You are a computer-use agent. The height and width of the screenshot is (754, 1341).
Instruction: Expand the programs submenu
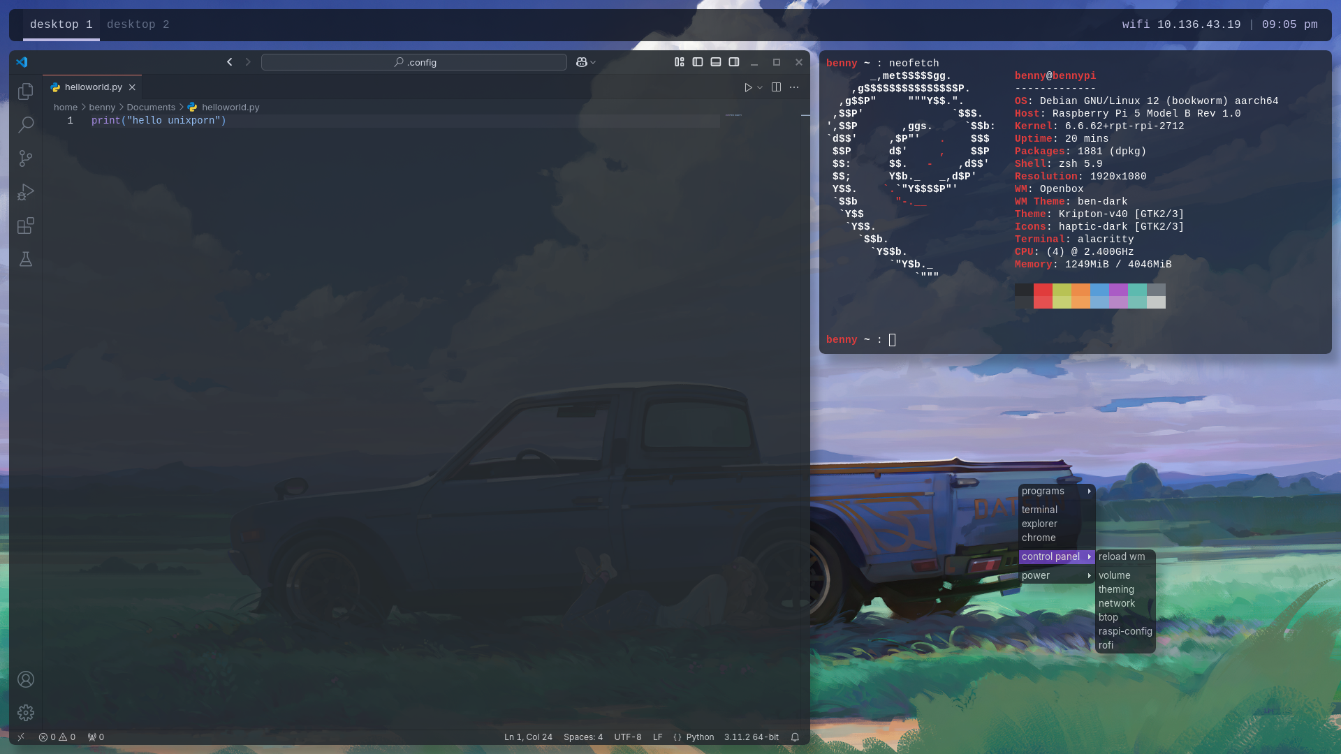pos(1057,491)
